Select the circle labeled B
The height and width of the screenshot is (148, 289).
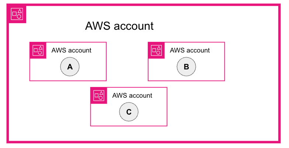(x=186, y=67)
